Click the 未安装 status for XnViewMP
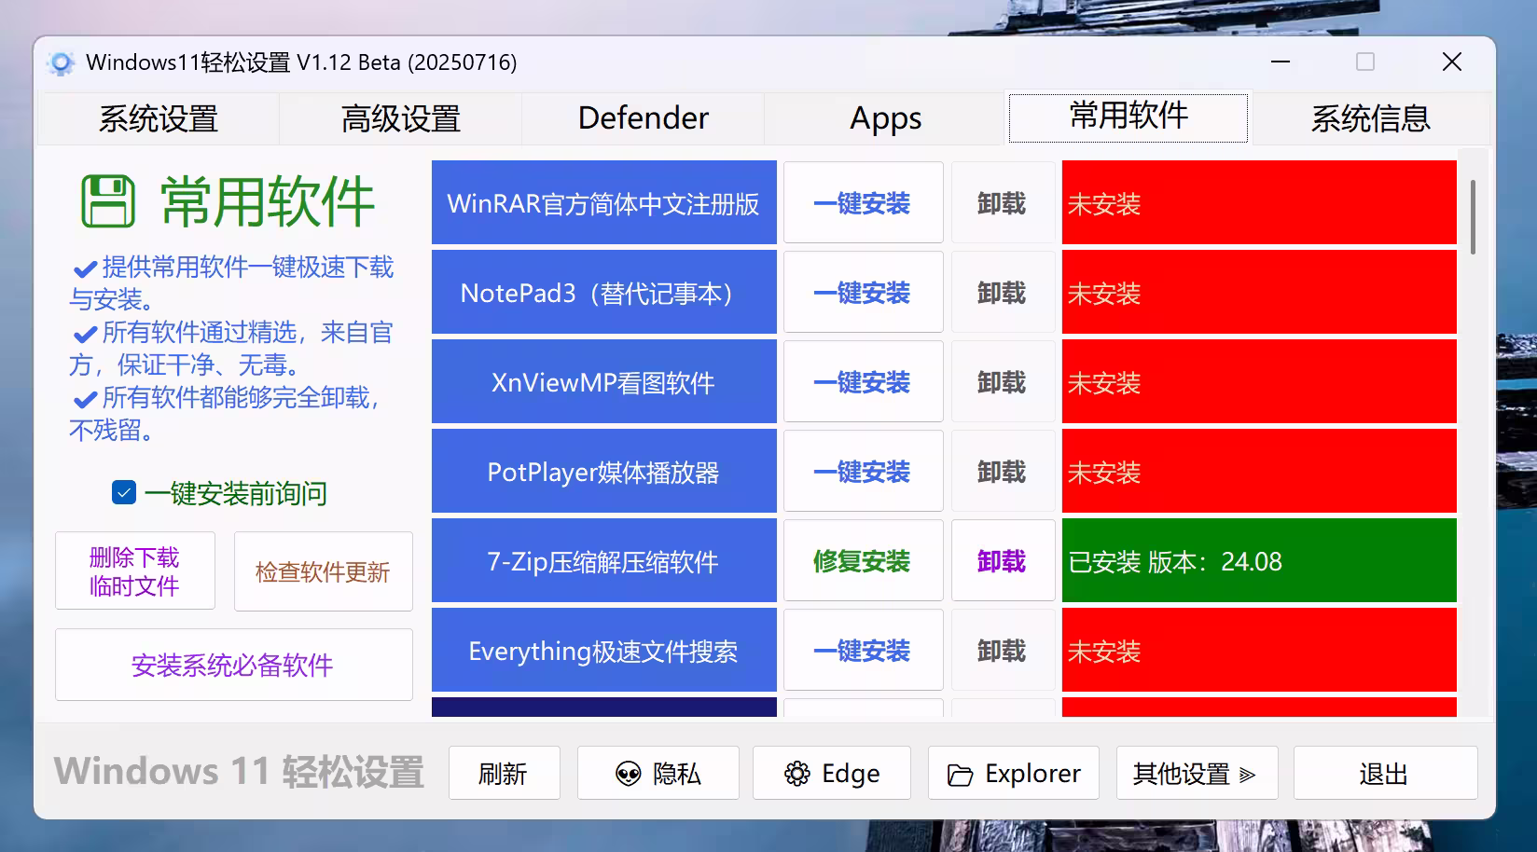 click(1259, 382)
